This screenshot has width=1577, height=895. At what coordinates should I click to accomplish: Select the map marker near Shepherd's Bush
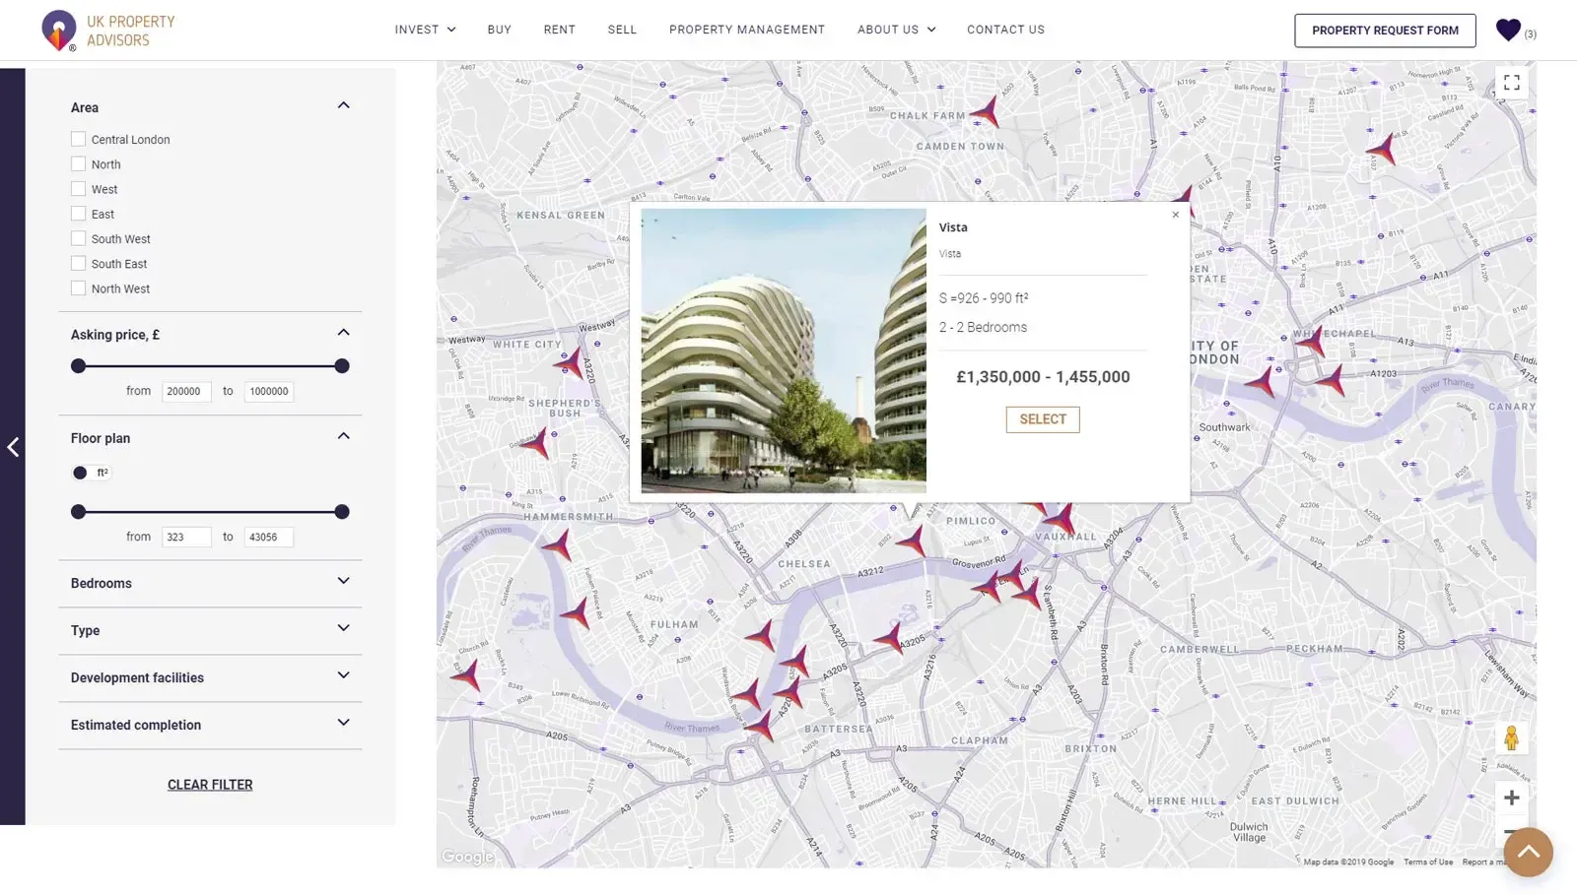(x=537, y=442)
